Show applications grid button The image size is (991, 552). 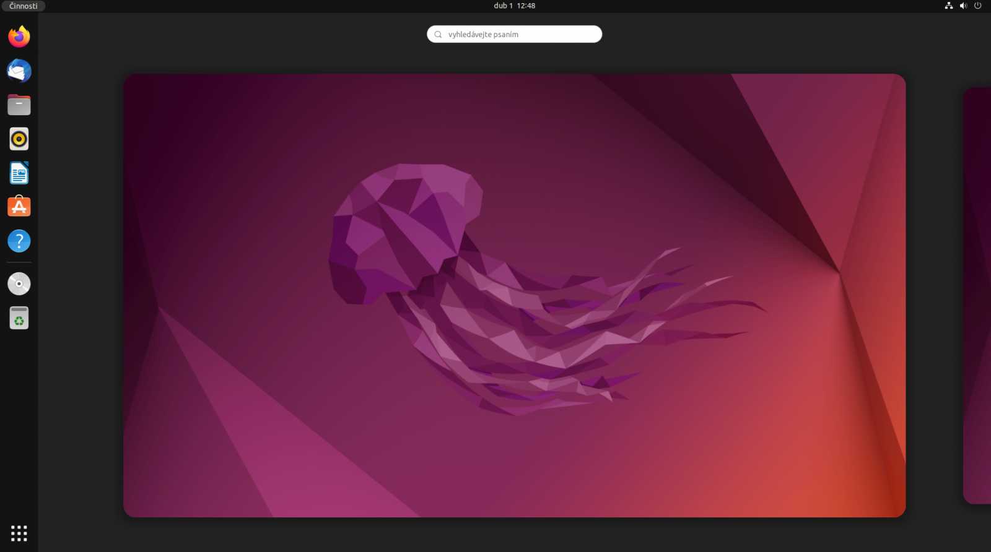coord(19,533)
